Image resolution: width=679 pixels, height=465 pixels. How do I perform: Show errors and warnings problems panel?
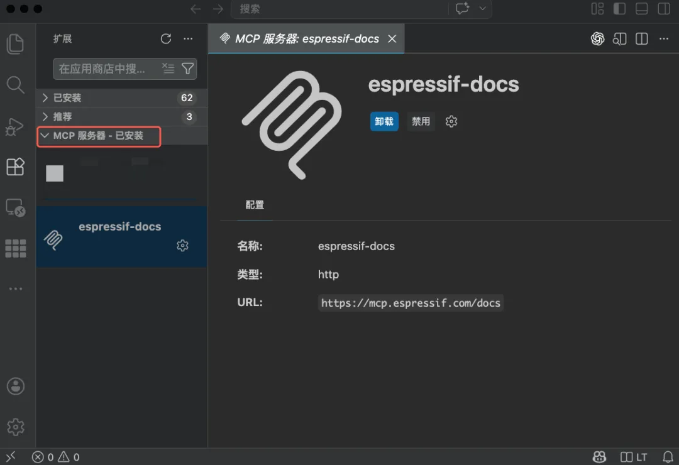(x=56, y=457)
